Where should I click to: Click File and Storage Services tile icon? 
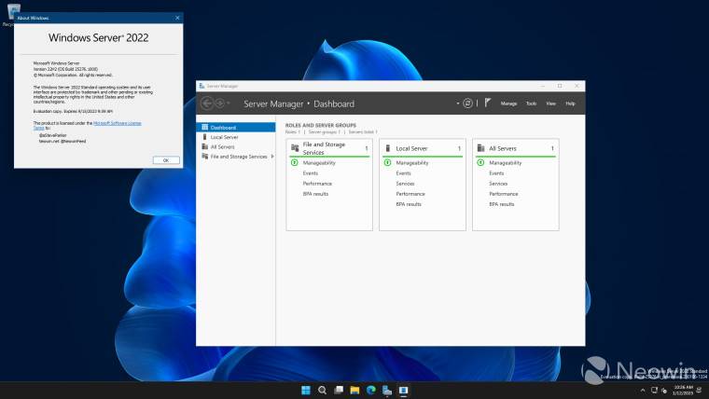(295, 148)
